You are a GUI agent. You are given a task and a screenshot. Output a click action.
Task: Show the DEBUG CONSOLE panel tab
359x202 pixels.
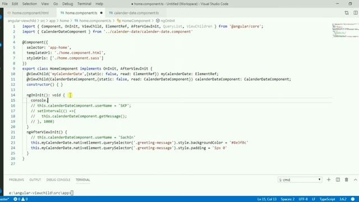(x=58, y=180)
